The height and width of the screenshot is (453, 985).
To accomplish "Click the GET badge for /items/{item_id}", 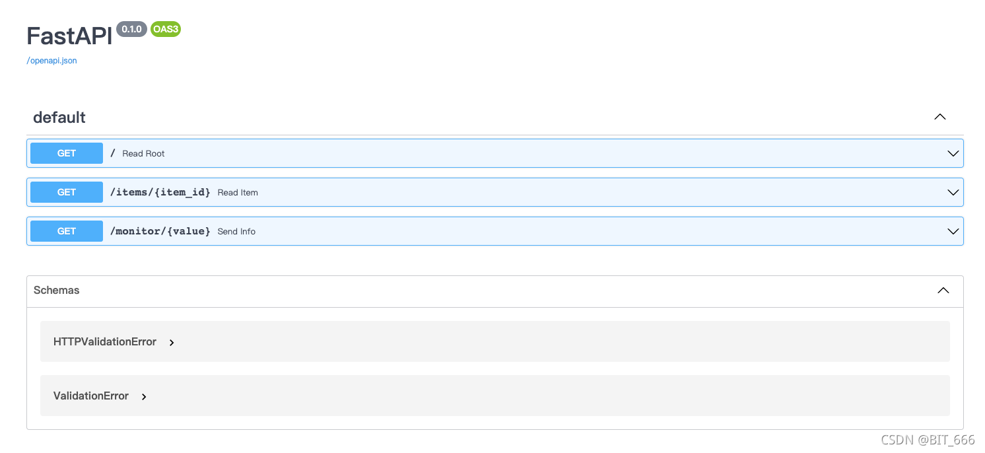I will 66,192.
